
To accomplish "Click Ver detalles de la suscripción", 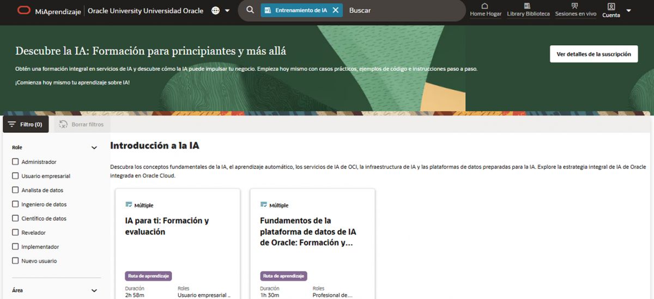I will click(x=594, y=54).
